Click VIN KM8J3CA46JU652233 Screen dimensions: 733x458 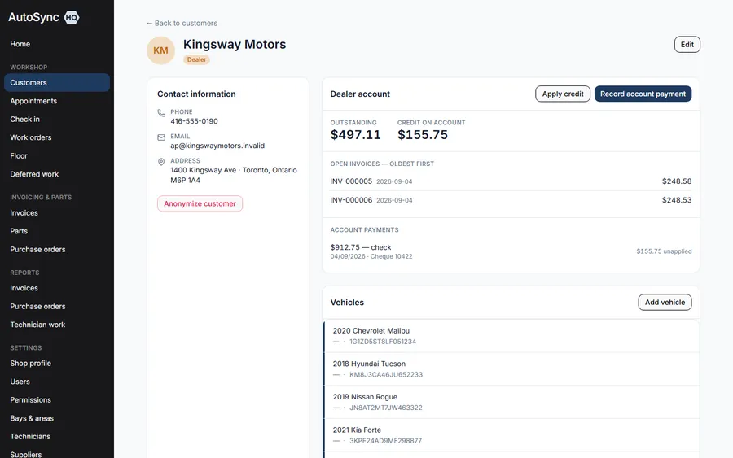tap(386, 374)
